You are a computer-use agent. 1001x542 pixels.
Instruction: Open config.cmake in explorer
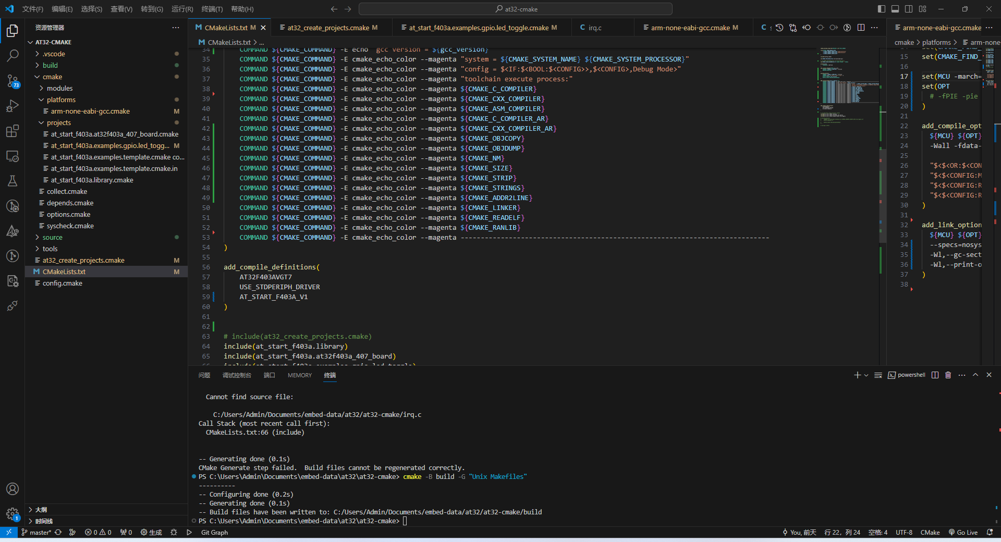click(x=106, y=283)
